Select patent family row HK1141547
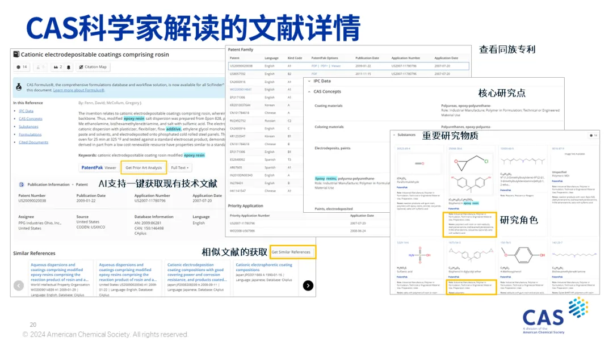The height and width of the screenshot is (345, 613). pos(264,191)
